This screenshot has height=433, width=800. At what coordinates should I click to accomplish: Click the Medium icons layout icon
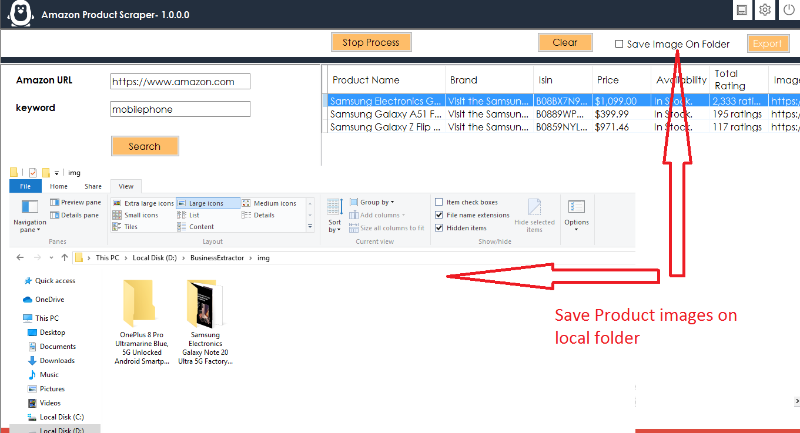click(246, 203)
